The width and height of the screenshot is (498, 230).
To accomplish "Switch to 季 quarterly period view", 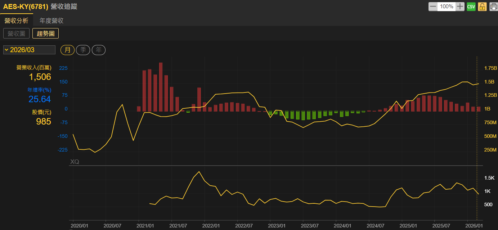I will point(83,50).
